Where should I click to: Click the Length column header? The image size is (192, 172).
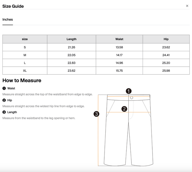[71, 39]
